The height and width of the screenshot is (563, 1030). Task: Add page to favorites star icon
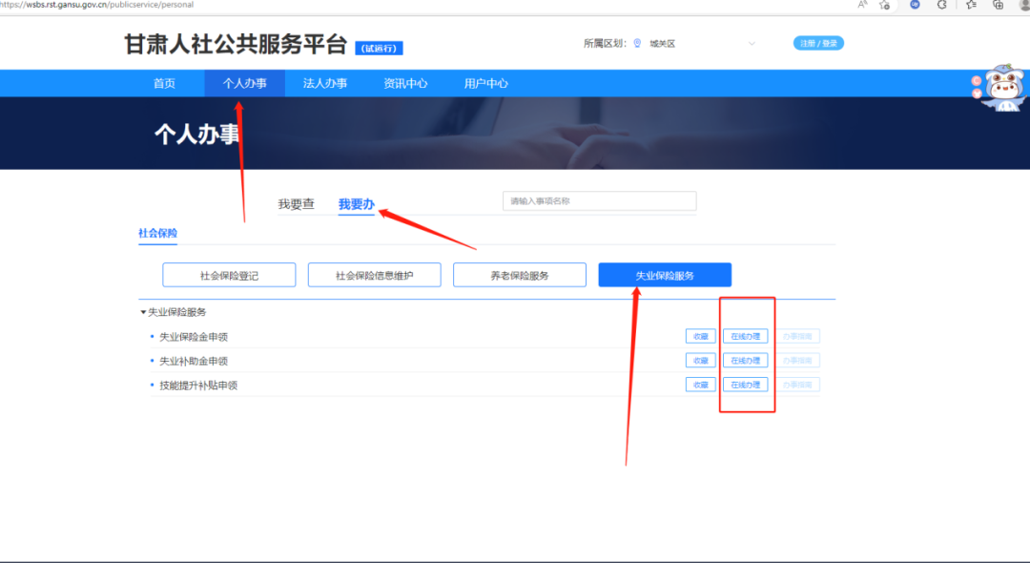click(x=885, y=5)
